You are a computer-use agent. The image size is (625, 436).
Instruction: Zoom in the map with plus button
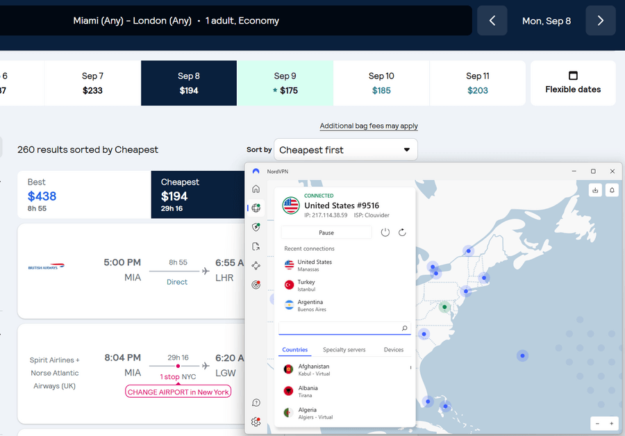tap(611, 424)
